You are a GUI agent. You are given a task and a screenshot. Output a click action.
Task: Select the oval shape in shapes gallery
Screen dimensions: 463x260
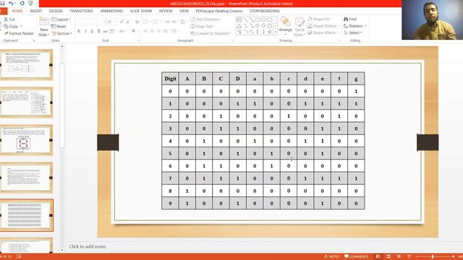point(263,19)
